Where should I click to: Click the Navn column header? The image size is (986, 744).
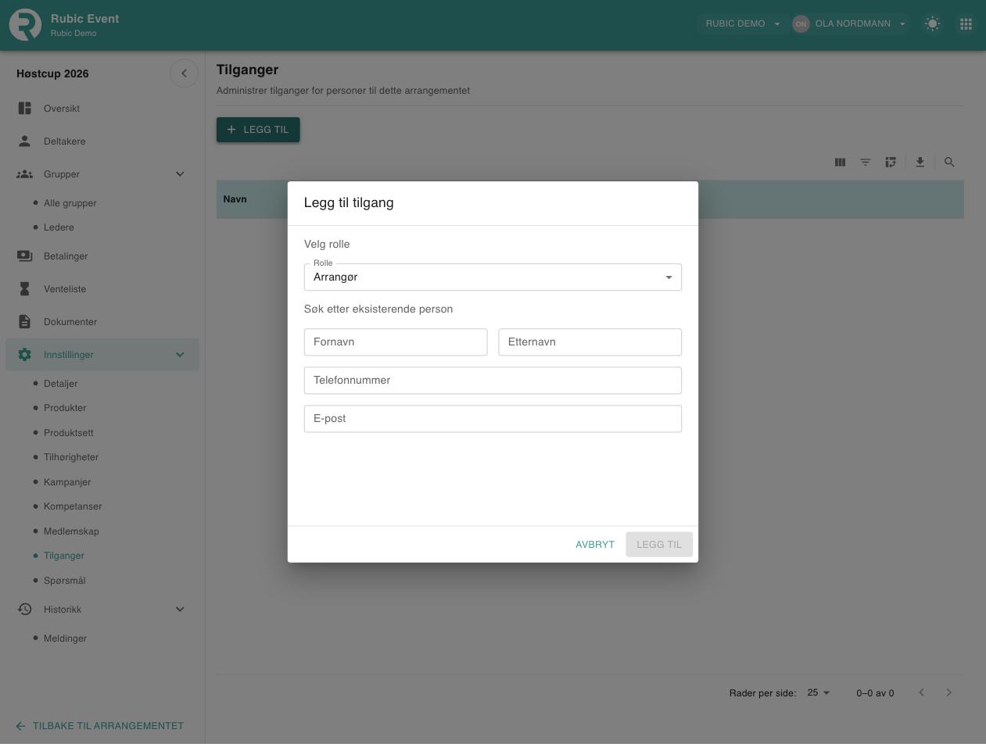click(235, 199)
